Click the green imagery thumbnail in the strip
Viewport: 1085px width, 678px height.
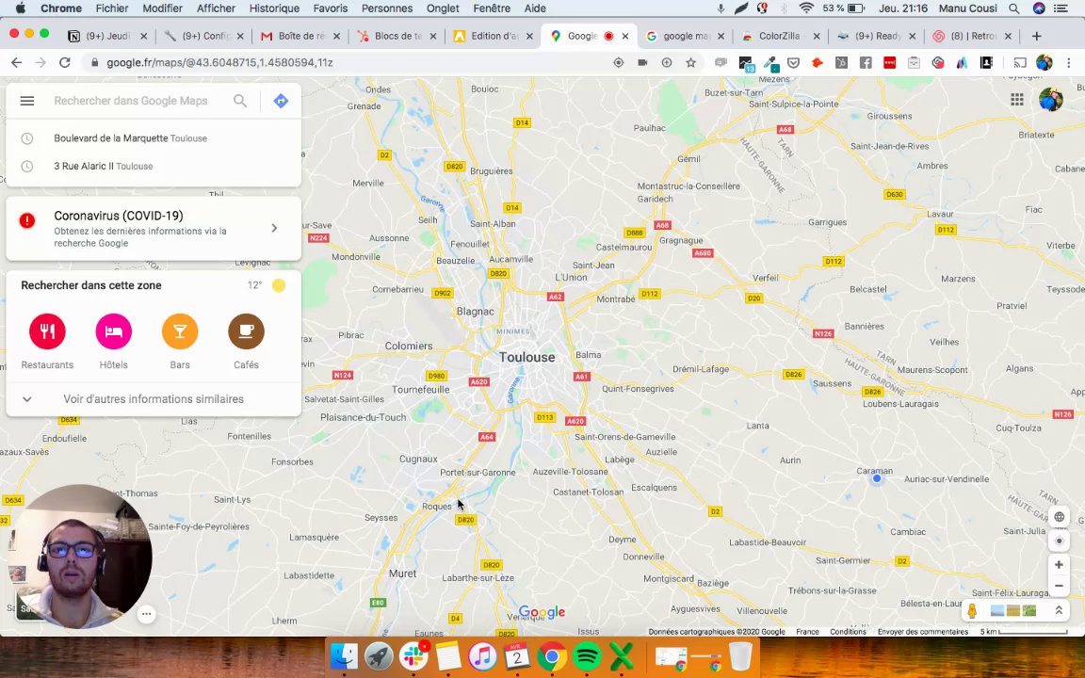click(1028, 611)
